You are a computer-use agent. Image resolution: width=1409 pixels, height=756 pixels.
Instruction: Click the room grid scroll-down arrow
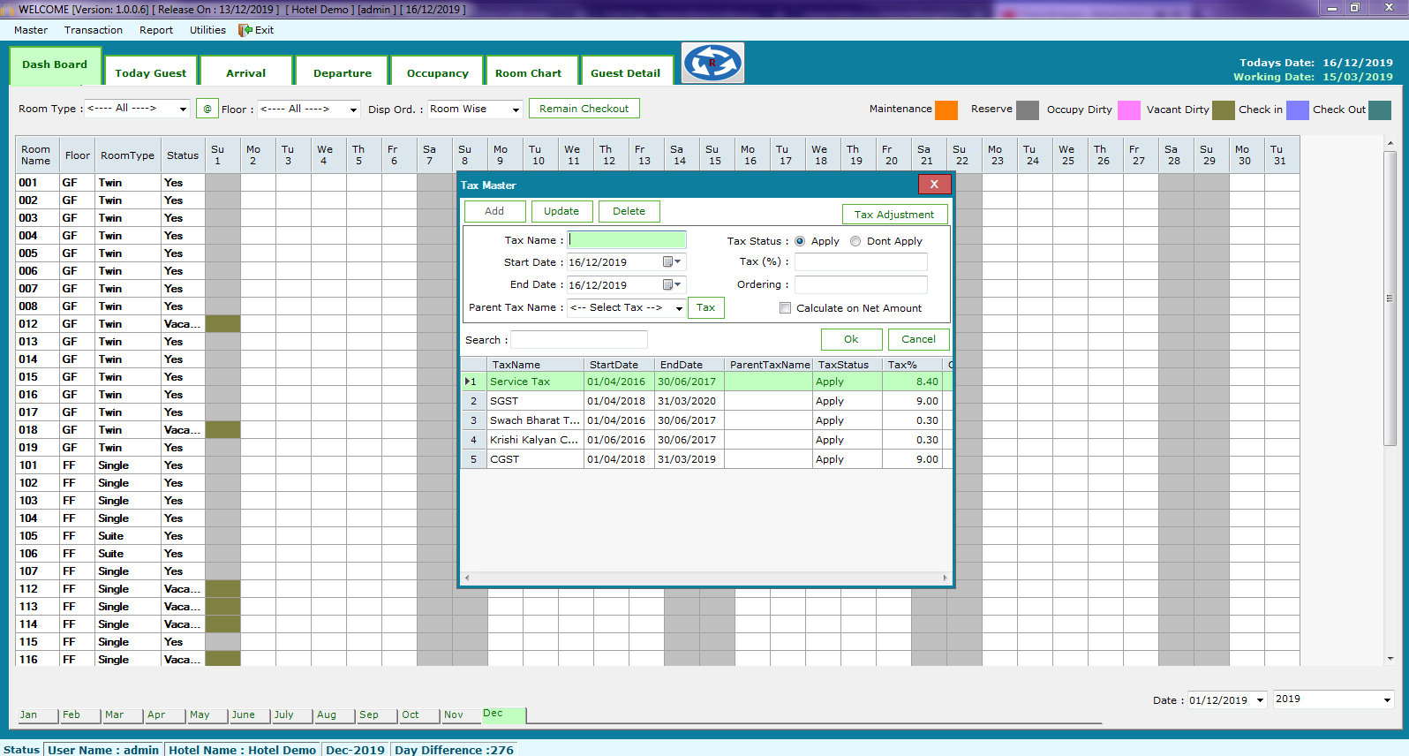pyautogui.click(x=1390, y=658)
